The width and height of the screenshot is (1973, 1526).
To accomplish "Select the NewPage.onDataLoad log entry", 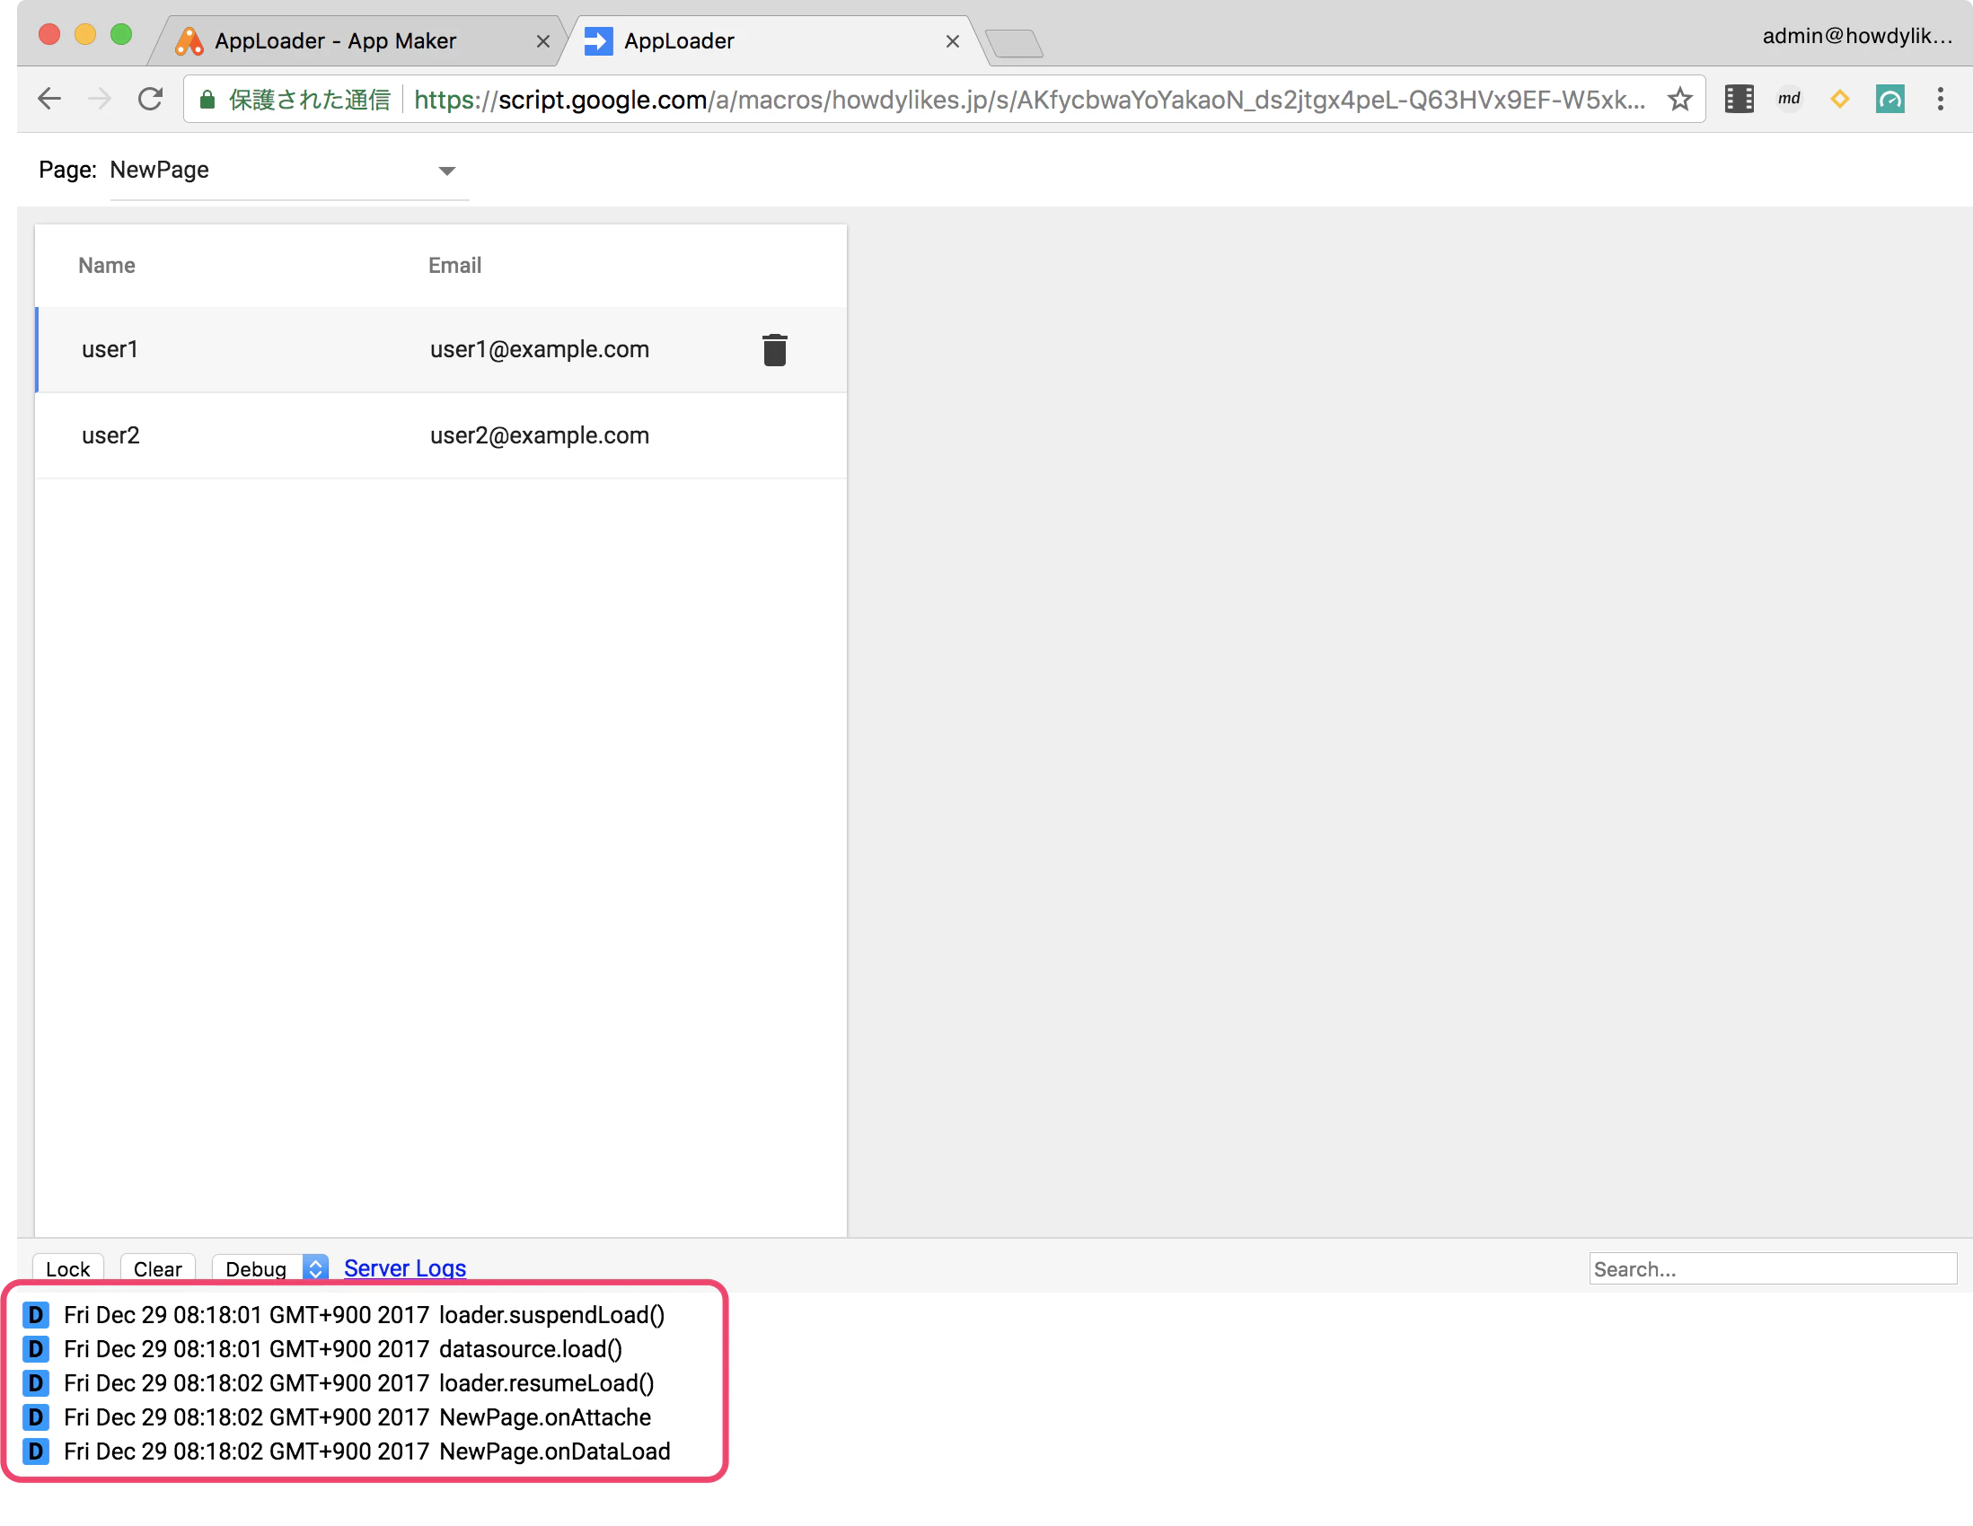I will [x=347, y=1452].
